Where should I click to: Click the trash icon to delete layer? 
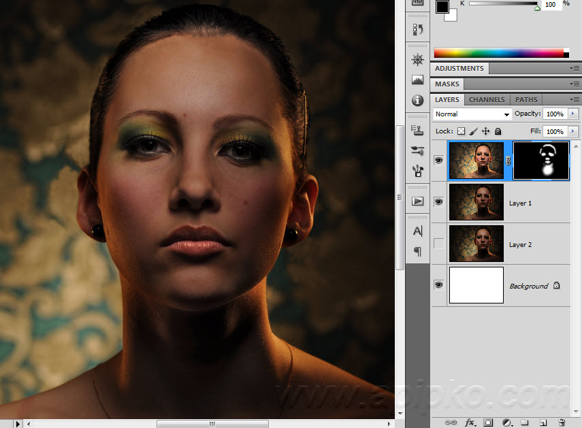562,423
